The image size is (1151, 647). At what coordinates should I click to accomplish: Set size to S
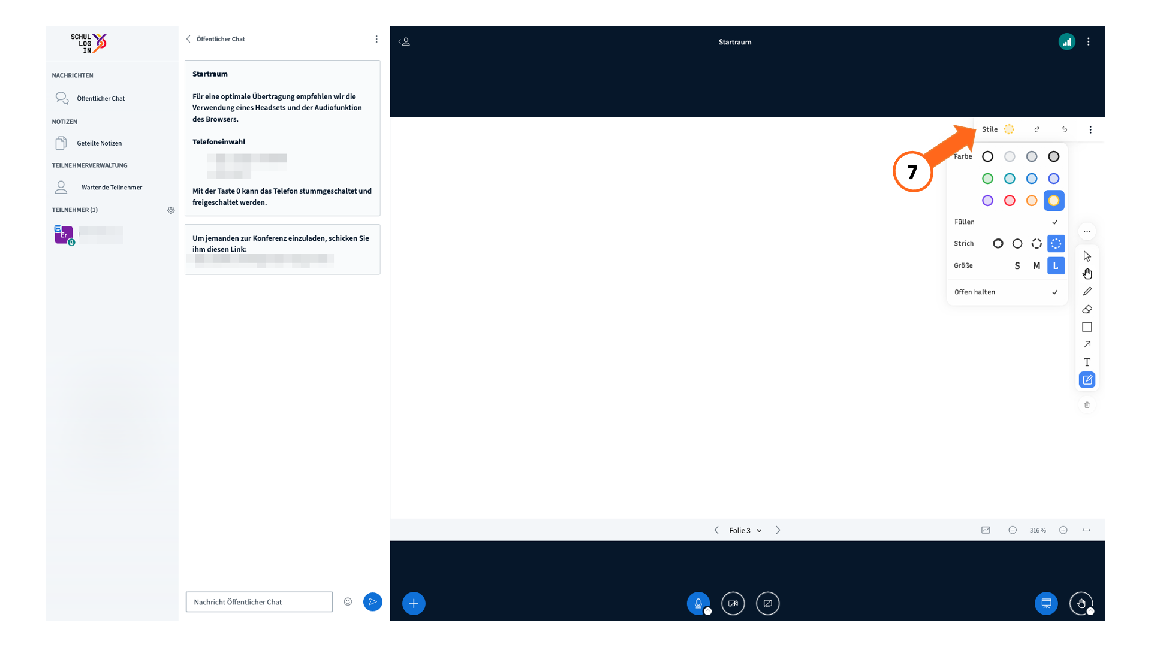coord(1017,266)
